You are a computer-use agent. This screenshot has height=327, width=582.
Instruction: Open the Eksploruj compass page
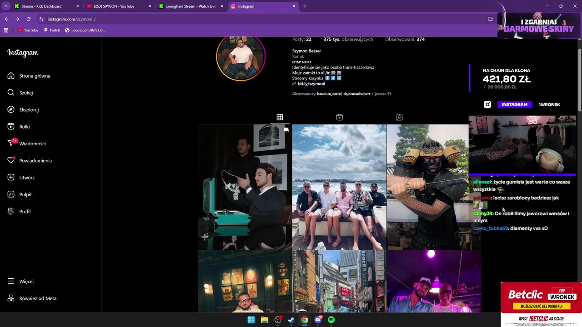coord(23,109)
